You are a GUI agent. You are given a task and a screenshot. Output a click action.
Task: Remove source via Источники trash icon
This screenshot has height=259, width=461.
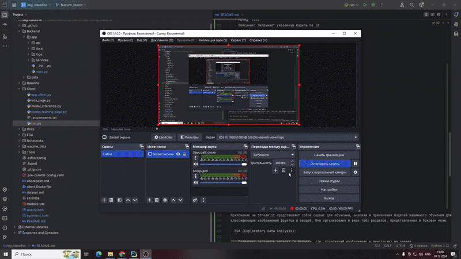click(x=157, y=200)
